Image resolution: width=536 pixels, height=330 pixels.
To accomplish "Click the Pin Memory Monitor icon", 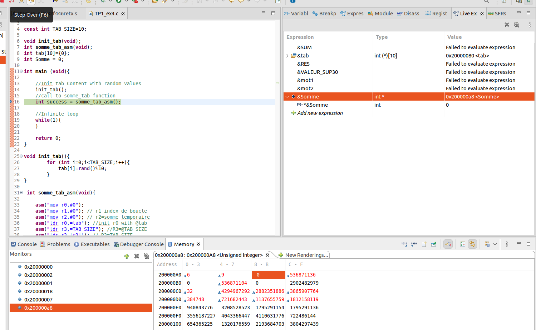I will pos(434,244).
